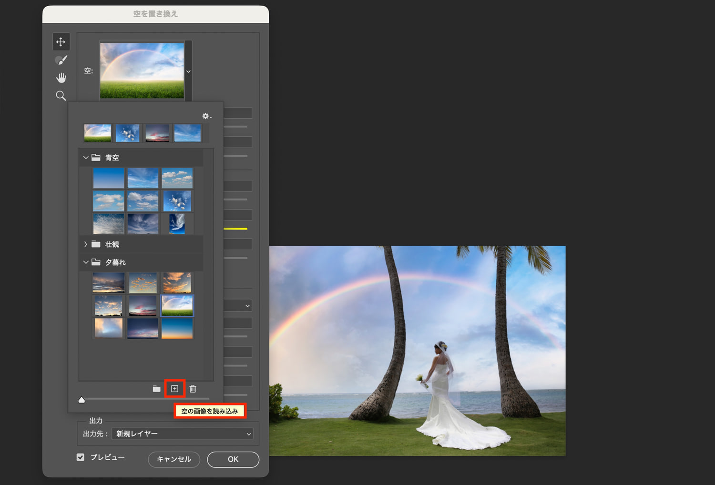Collapse the 夕暮れ folder group
715x485 pixels.
click(x=86, y=262)
